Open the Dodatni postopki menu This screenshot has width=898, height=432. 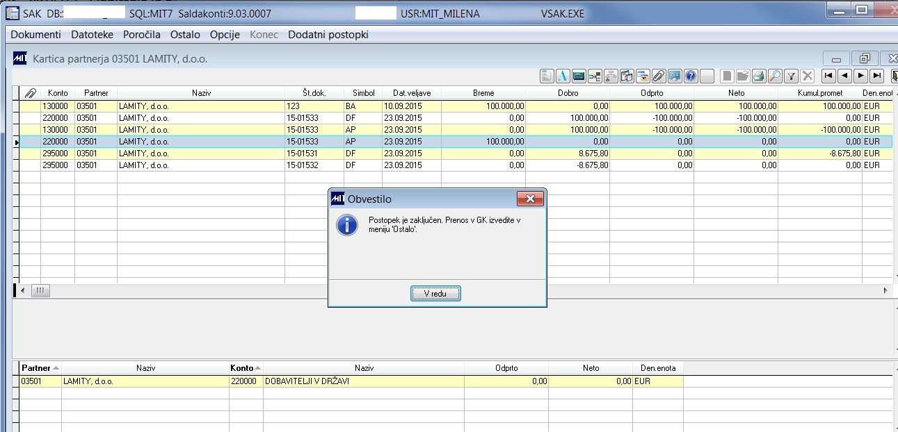pos(328,35)
